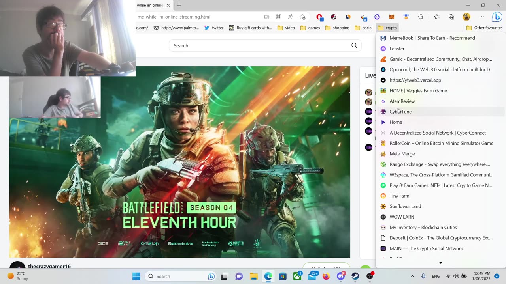Open the Tiny Farm bookmark

(x=441, y=196)
